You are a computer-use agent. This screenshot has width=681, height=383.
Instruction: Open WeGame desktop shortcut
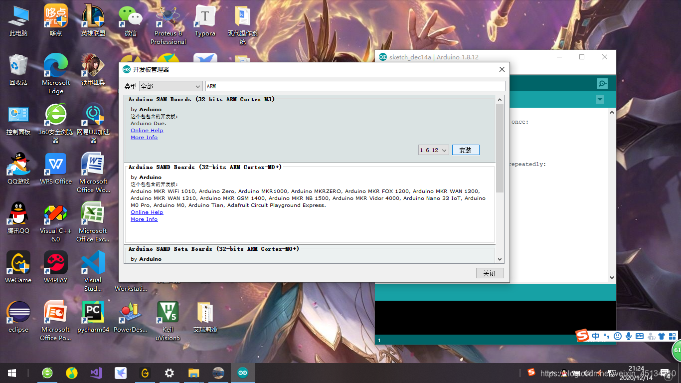pyautogui.click(x=18, y=268)
